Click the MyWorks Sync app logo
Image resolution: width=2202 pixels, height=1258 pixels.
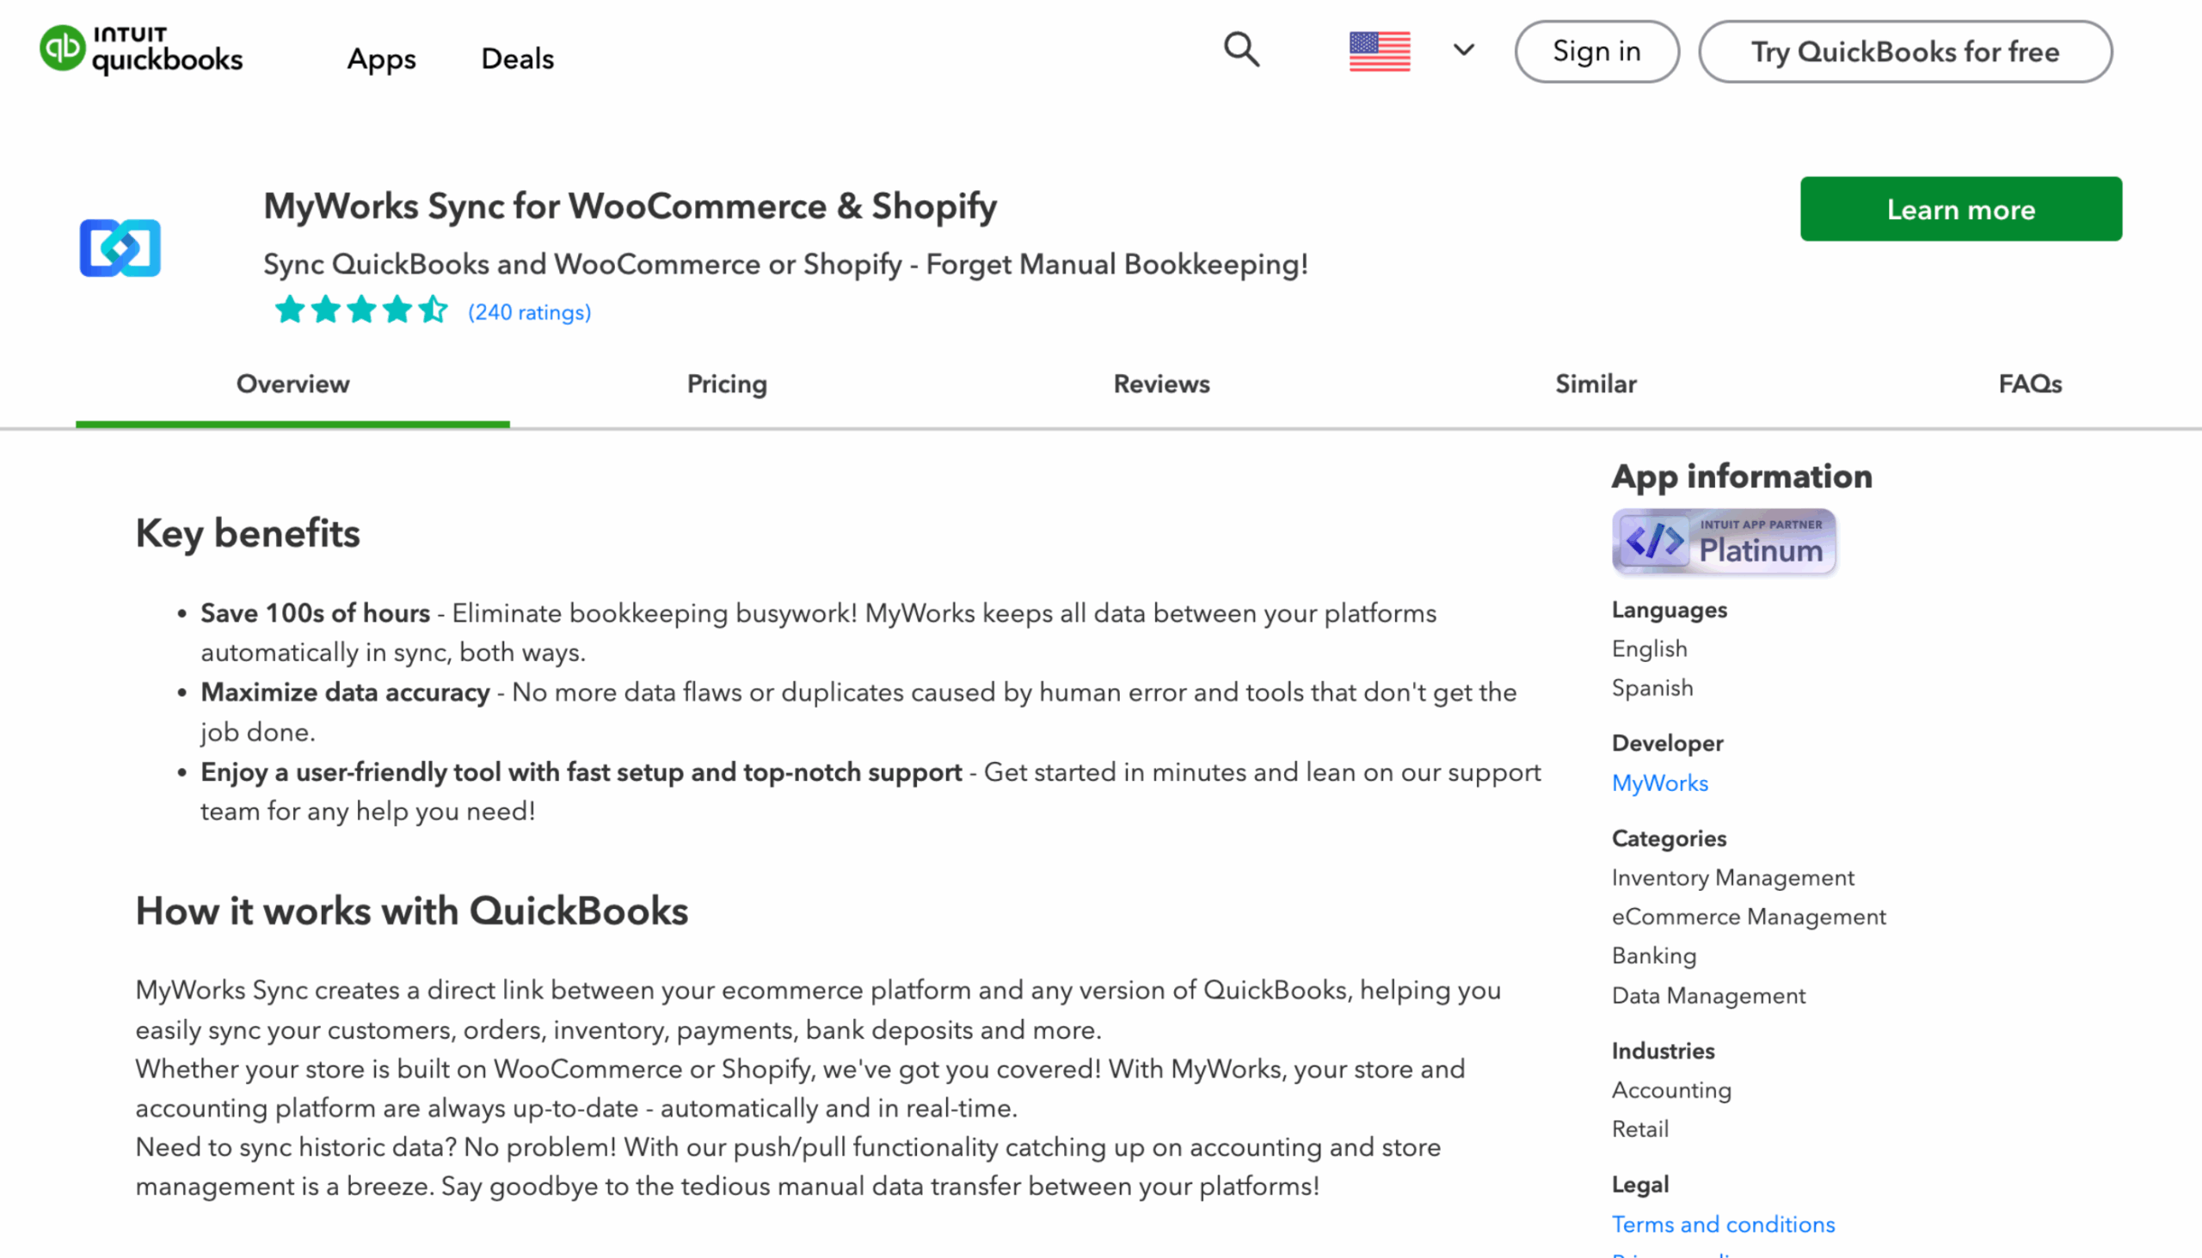tap(120, 248)
